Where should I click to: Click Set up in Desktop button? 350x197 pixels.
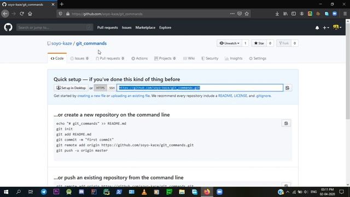click(x=71, y=88)
